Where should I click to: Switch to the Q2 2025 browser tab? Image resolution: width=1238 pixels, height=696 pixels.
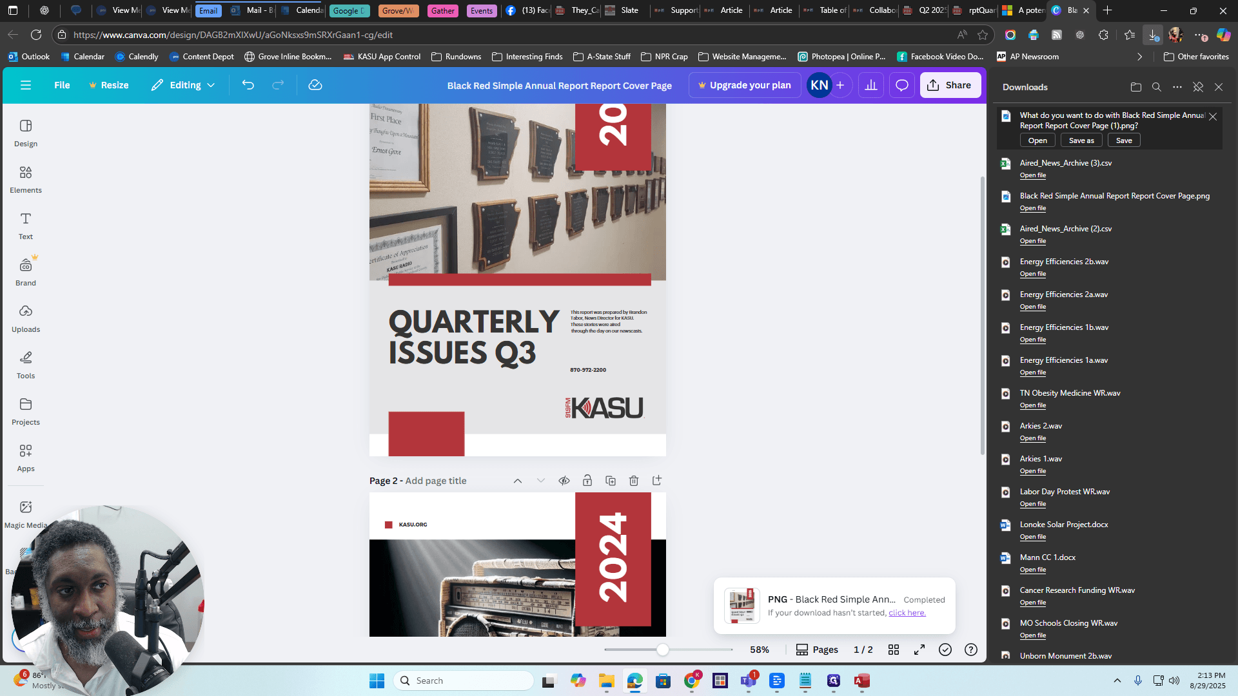coord(925,10)
